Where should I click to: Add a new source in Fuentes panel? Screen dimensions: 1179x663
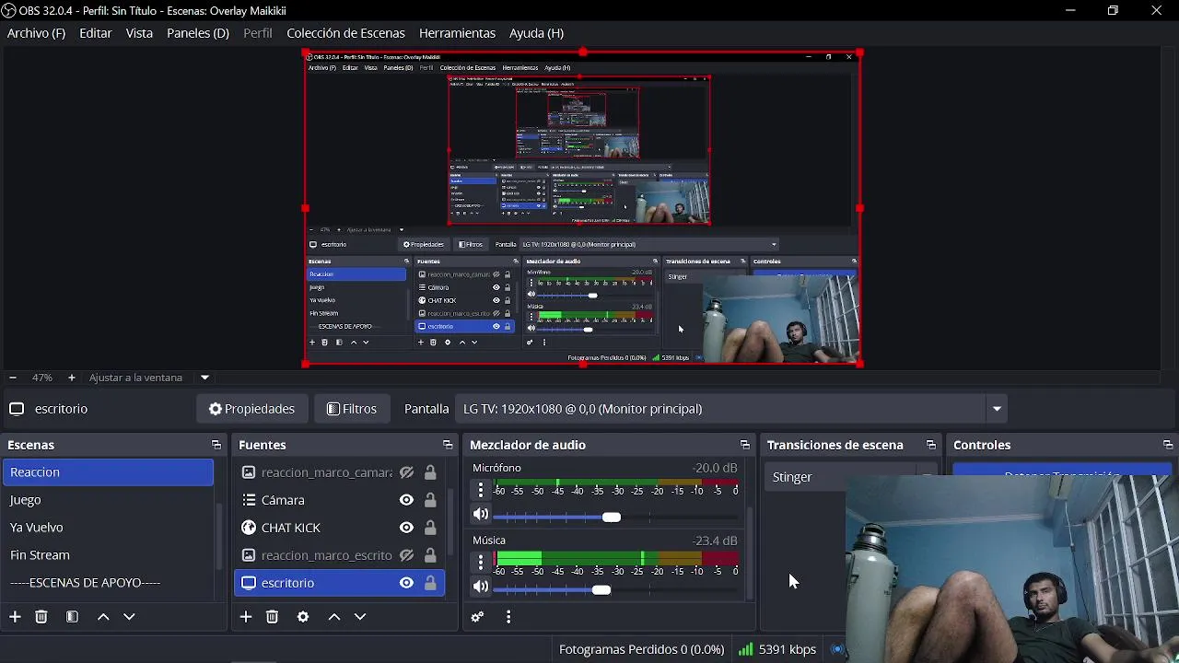click(x=246, y=617)
